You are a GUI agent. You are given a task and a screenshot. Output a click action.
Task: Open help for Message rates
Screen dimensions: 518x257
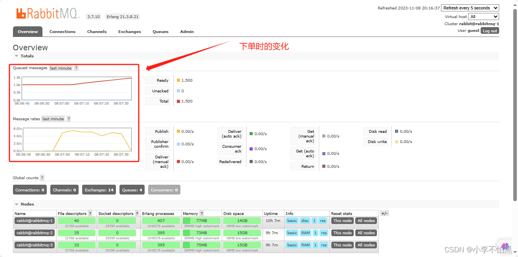point(68,119)
